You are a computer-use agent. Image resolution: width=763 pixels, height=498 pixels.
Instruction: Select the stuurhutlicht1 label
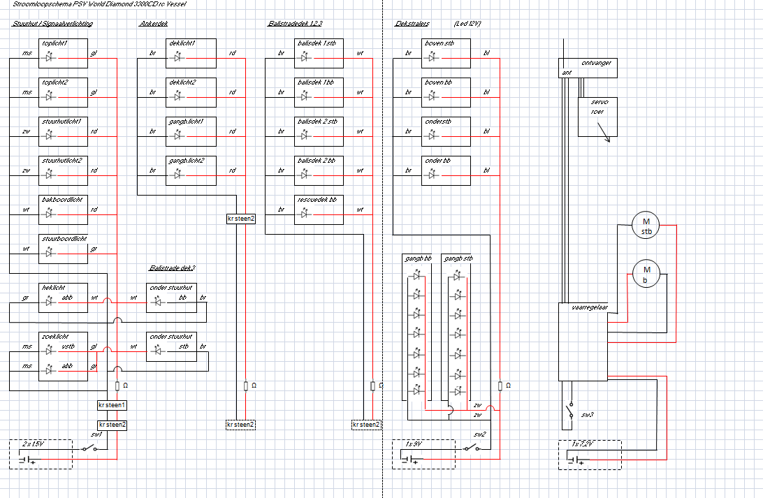61,121
